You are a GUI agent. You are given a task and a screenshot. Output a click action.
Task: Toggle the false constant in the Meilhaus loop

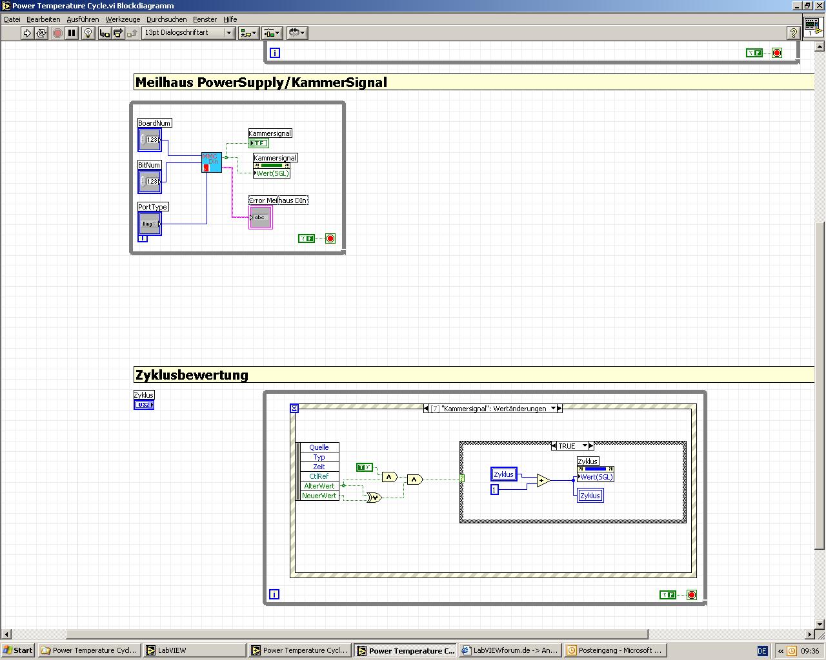(x=306, y=238)
